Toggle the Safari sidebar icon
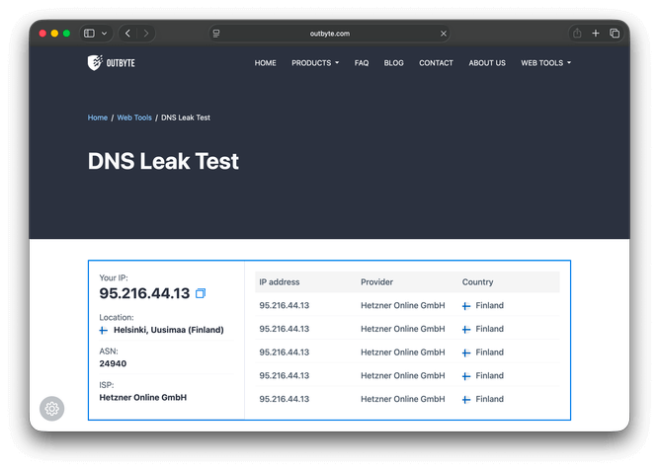 (89, 34)
